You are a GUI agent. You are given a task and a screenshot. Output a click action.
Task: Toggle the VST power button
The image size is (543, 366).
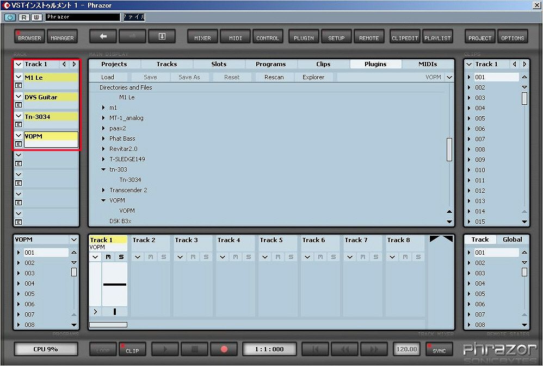coord(10,17)
